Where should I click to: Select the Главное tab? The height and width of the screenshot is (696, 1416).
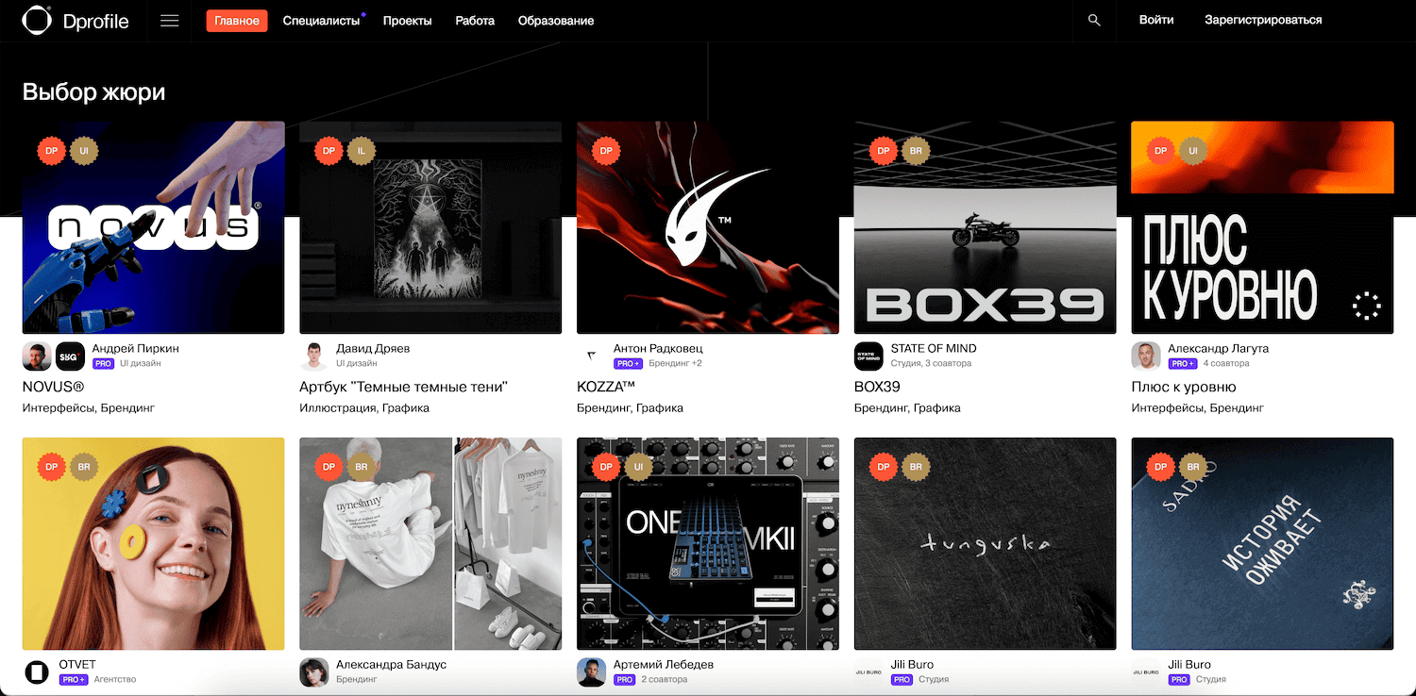pos(237,21)
